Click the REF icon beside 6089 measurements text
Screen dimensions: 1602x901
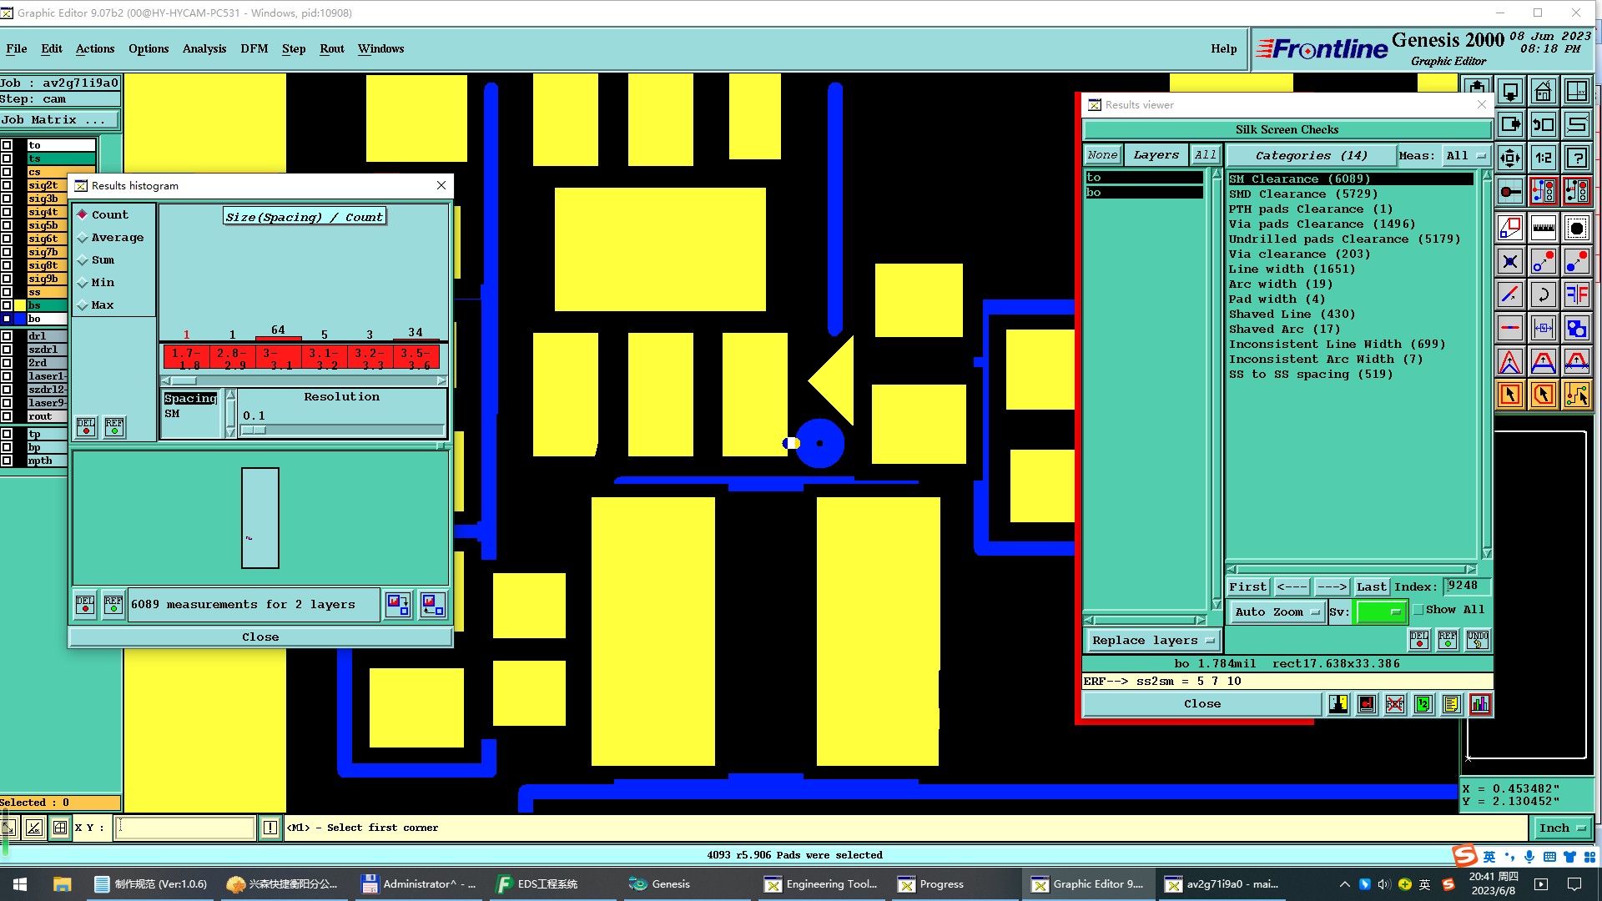[x=113, y=605]
